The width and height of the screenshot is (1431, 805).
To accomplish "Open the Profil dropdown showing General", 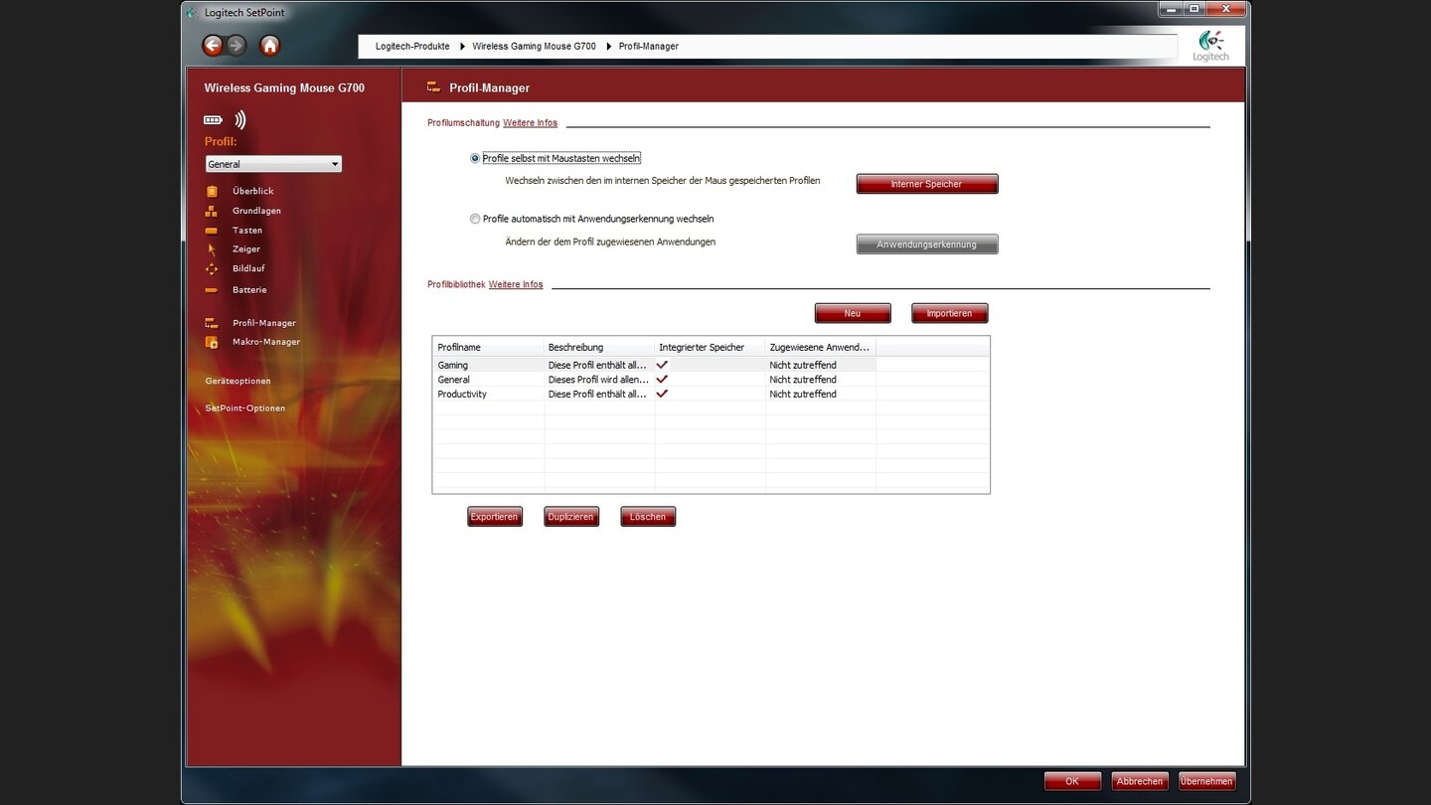I will [273, 164].
